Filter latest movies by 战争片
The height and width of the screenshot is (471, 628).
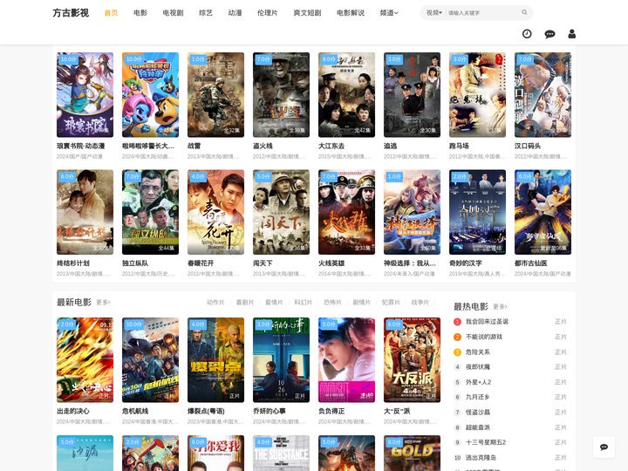pos(420,303)
